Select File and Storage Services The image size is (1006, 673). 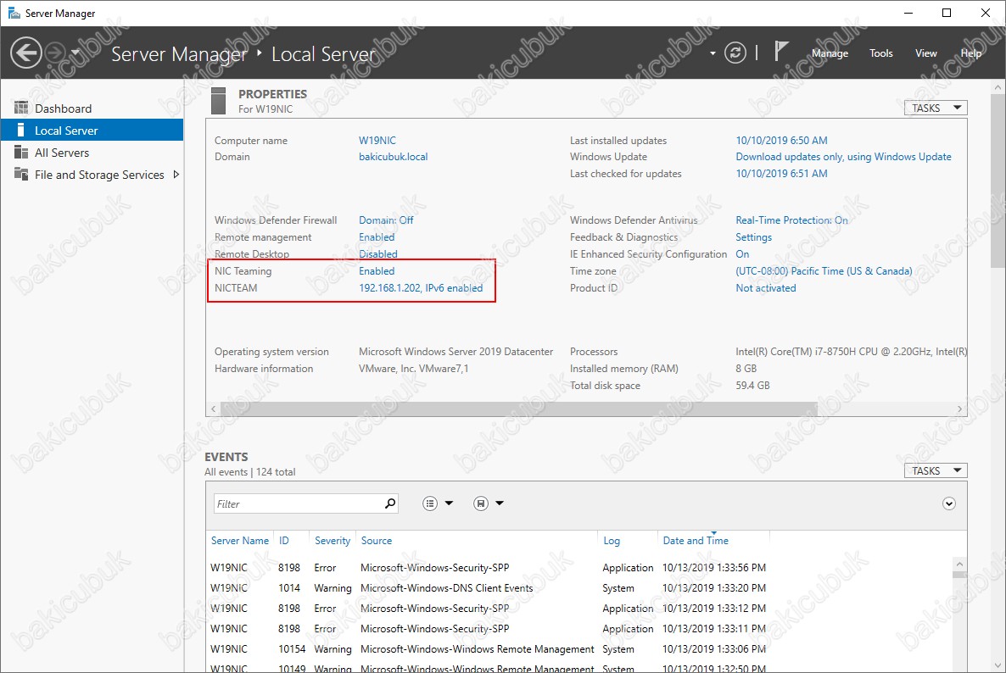[x=98, y=175]
